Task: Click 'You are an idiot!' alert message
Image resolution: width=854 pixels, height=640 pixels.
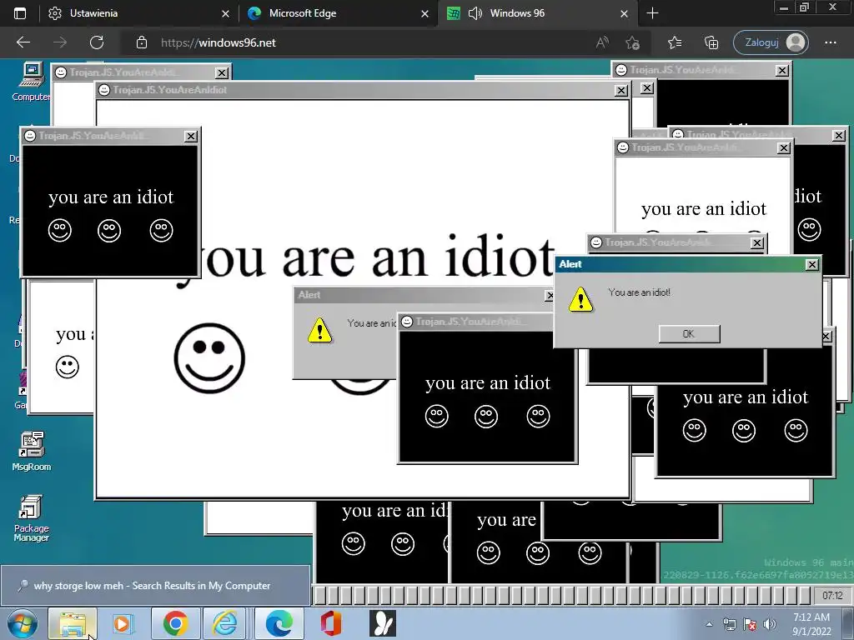Action: tap(639, 292)
